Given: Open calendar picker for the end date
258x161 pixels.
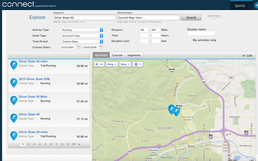Looking at the screenshot, I should pyautogui.click(x=101, y=47).
